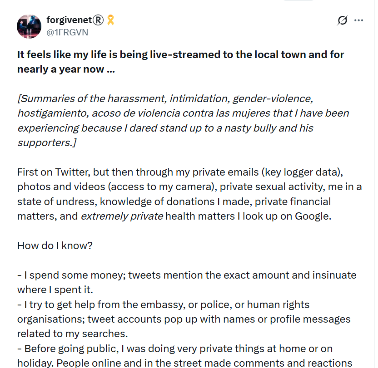This screenshot has width=378, height=368.
Task: Click the words 'nearly a year now …'
Action: (x=66, y=69)
